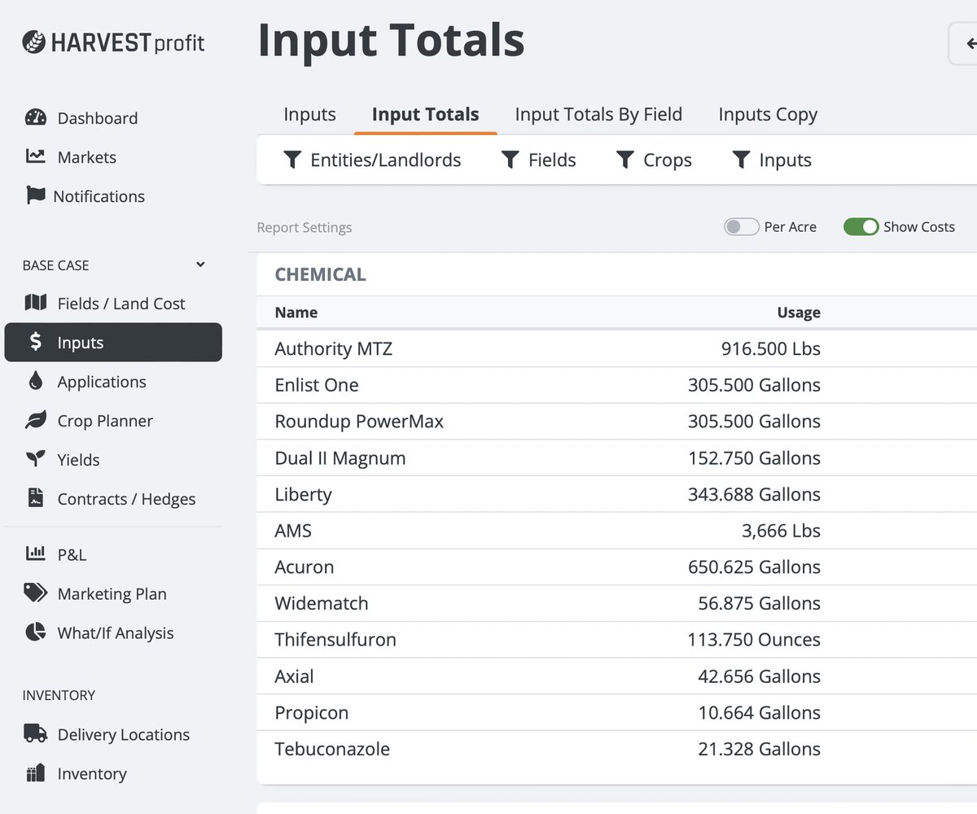Select the Axial row name
The width and height of the screenshot is (977, 814).
pyautogui.click(x=294, y=676)
